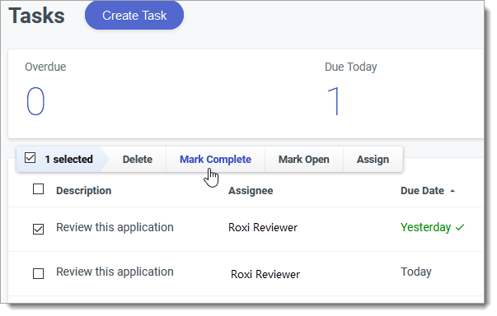Click the Overdue label
497x316 pixels.
point(45,67)
